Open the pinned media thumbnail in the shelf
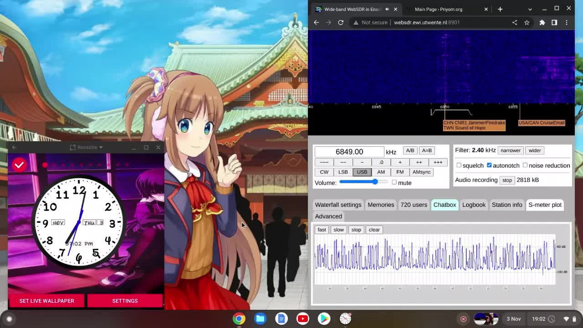 486,319
